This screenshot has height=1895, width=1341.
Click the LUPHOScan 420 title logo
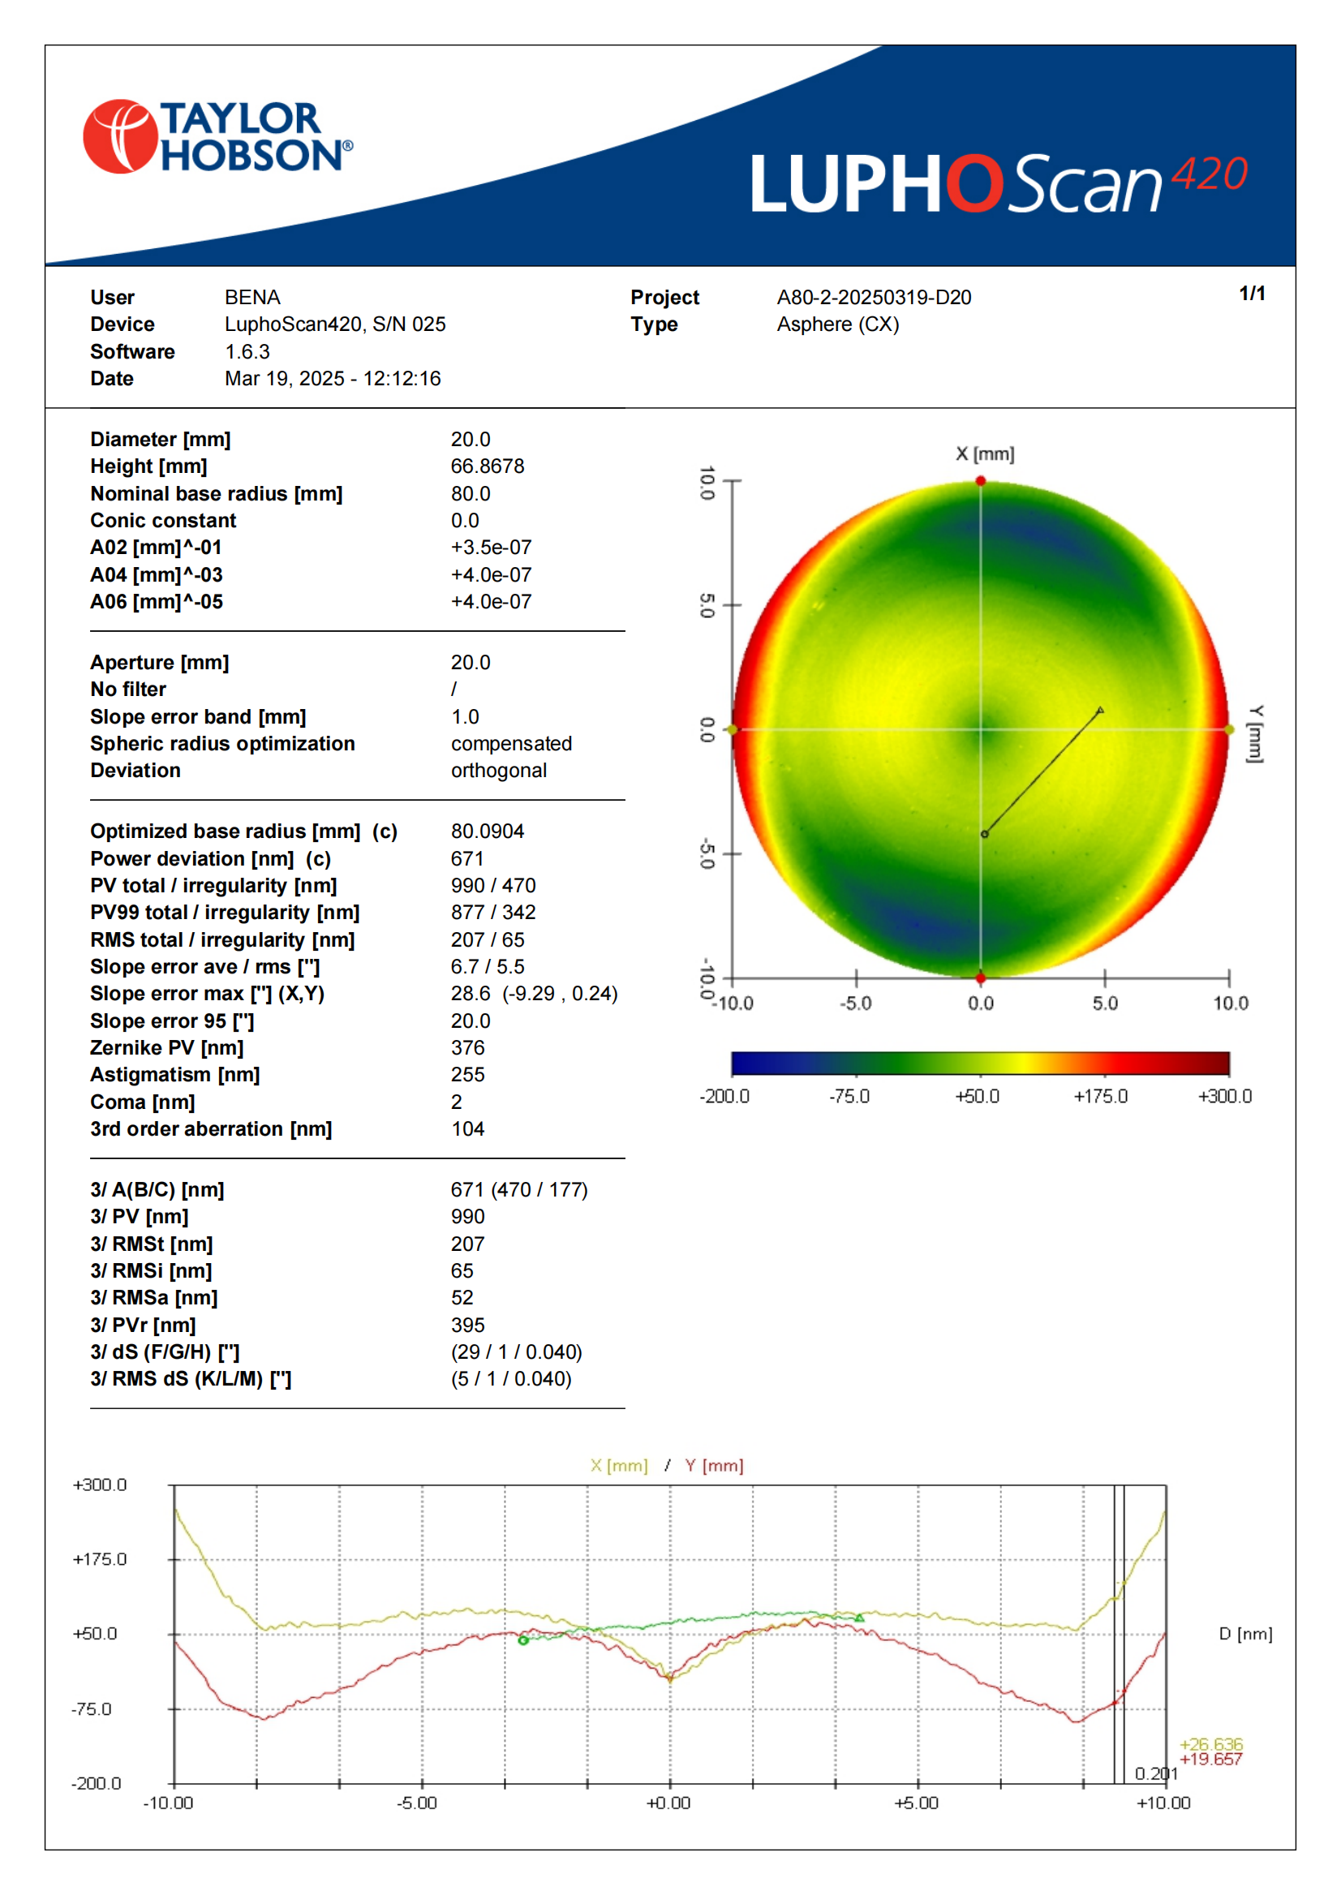click(999, 183)
